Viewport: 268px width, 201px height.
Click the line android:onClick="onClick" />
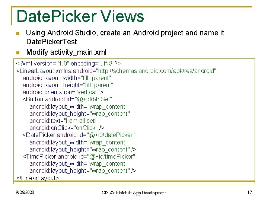pos(67,128)
